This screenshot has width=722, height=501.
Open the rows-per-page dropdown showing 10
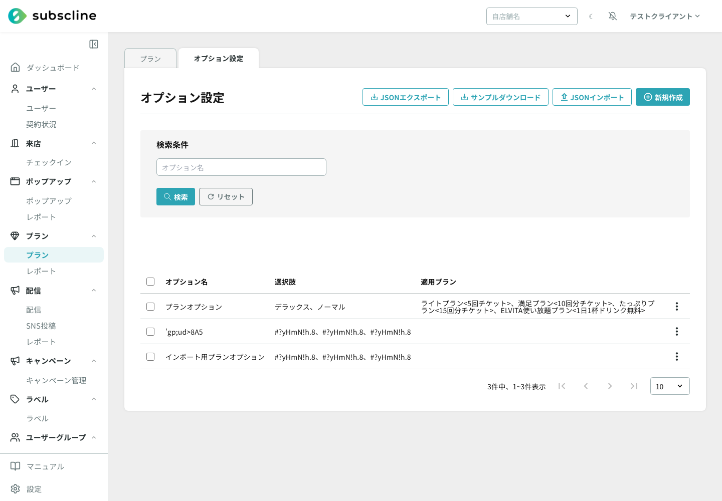[x=670, y=386]
